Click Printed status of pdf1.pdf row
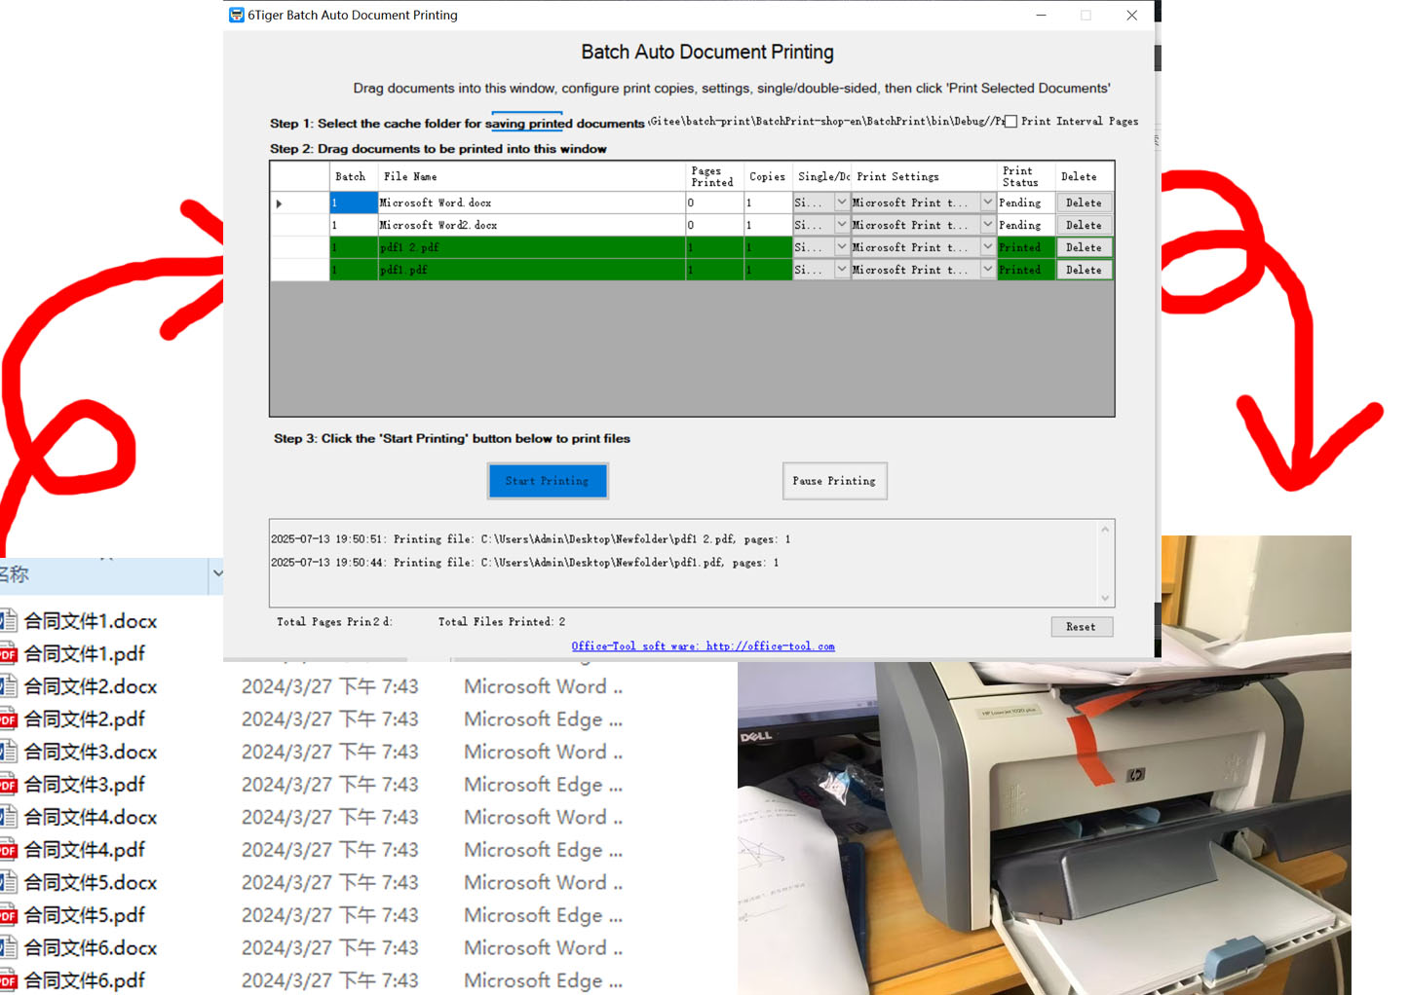Viewport: 1410px width, 995px height. [1026, 270]
